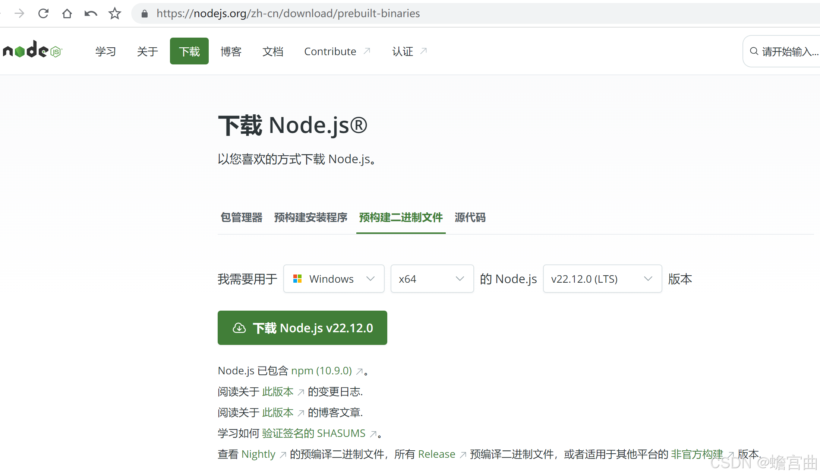Screen dimensions: 820x476
Task: Open 非官方构建 link
Action: pyautogui.click(x=697, y=454)
